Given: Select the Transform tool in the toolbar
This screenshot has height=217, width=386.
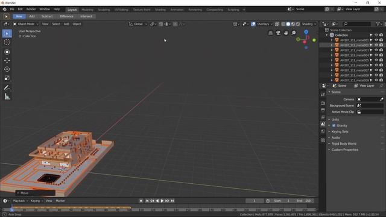Looking at the screenshot, I should pyautogui.click(x=7, y=52).
